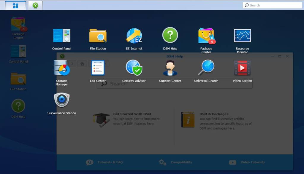304x174 pixels.
Task: Minimize the DSM Help window
Action: click(272, 56)
